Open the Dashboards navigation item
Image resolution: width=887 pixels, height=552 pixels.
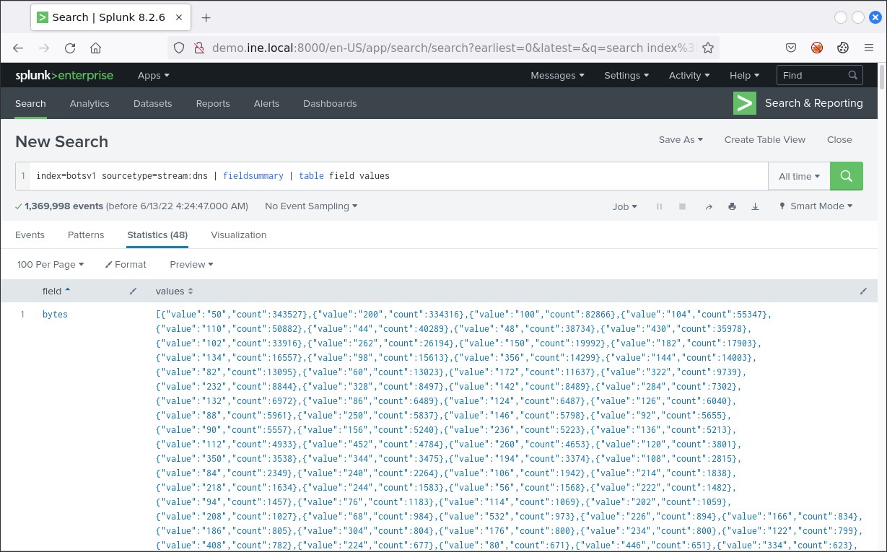pos(330,103)
